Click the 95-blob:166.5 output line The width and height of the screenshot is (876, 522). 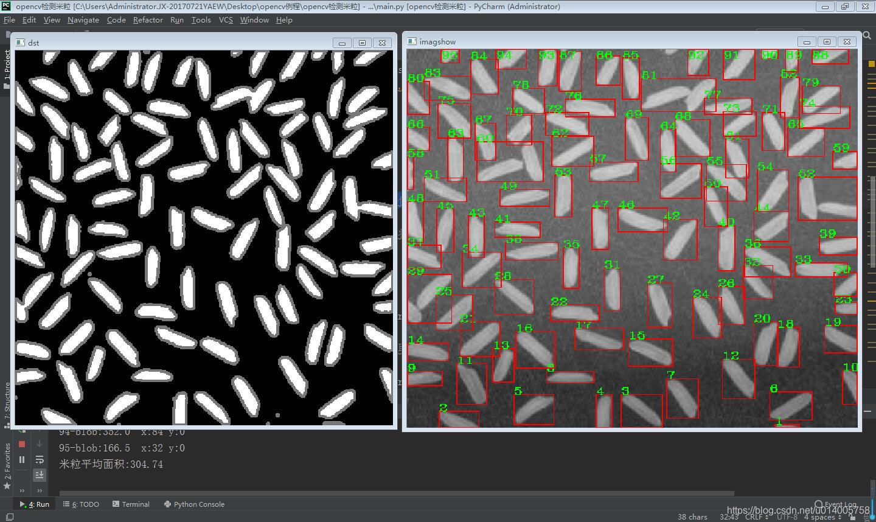pyautogui.click(x=122, y=448)
